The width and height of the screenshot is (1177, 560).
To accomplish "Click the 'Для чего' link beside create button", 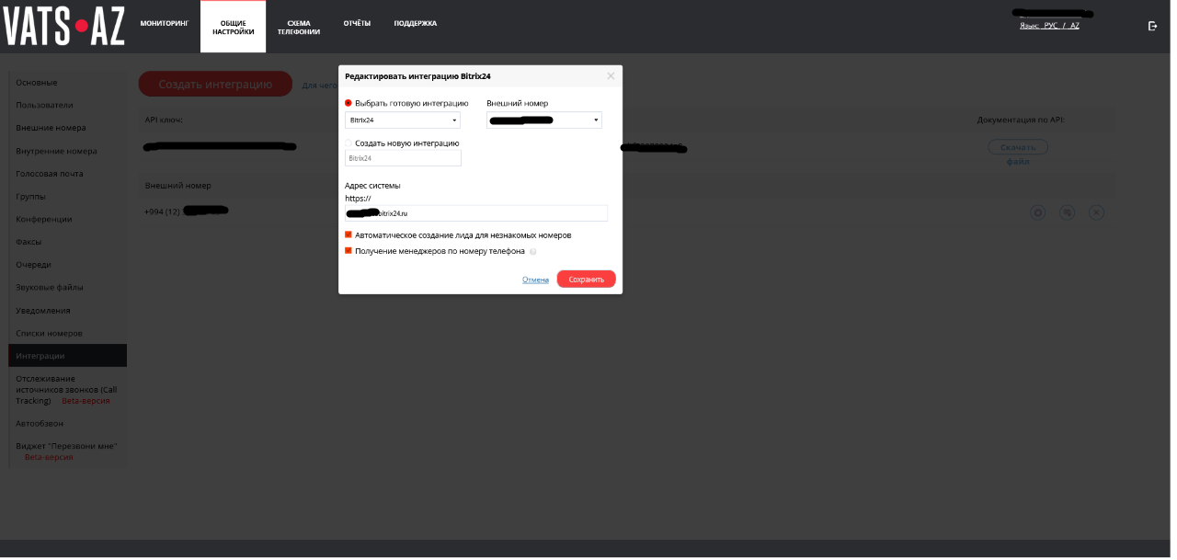I will pyautogui.click(x=321, y=86).
